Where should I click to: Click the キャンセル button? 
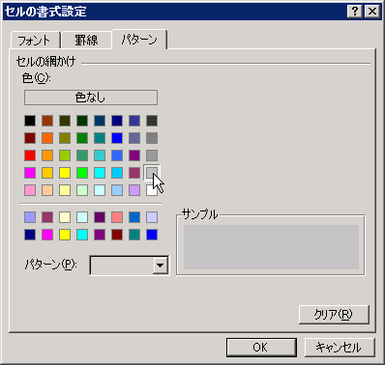pyautogui.click(x=340, y=348)
